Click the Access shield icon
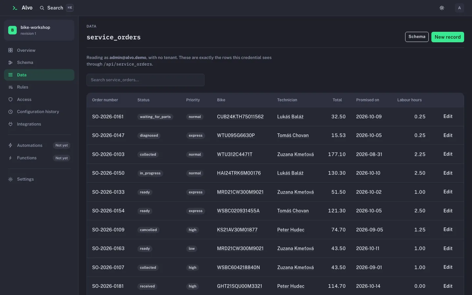This screenshot has height=295, width=472. point(10,99)
